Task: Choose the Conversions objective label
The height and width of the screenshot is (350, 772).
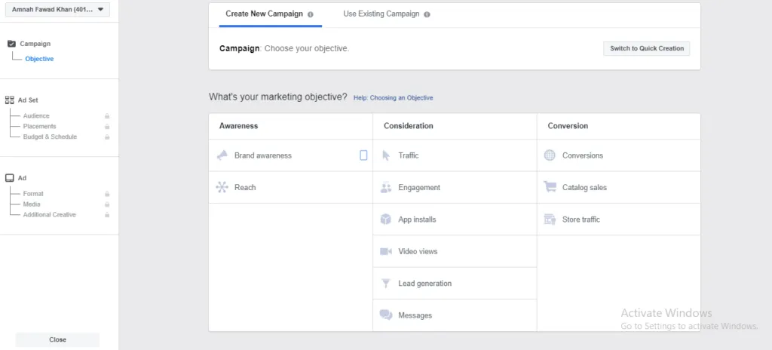Action: pyautogui.click(x=583, y=155)
